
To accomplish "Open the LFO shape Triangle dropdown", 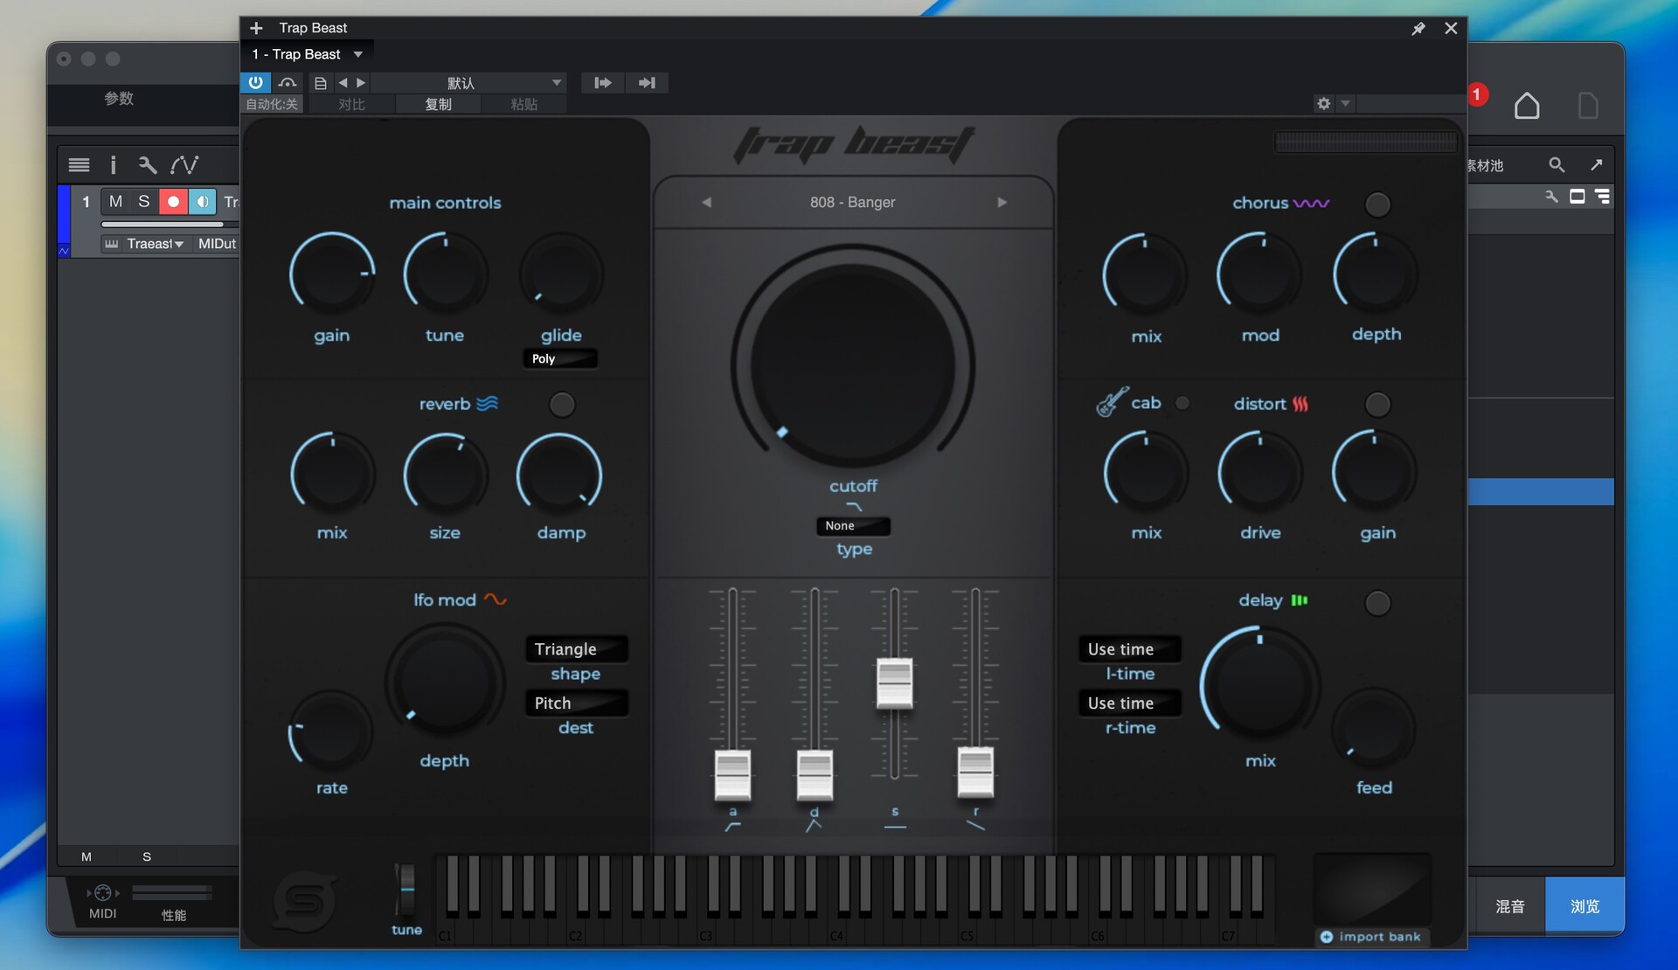I will (575, 649).
